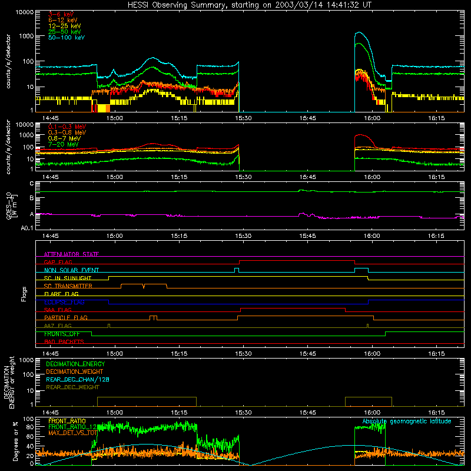
Task: Select the 50-100 keV legend label
Action: click(x=66, y=38)
